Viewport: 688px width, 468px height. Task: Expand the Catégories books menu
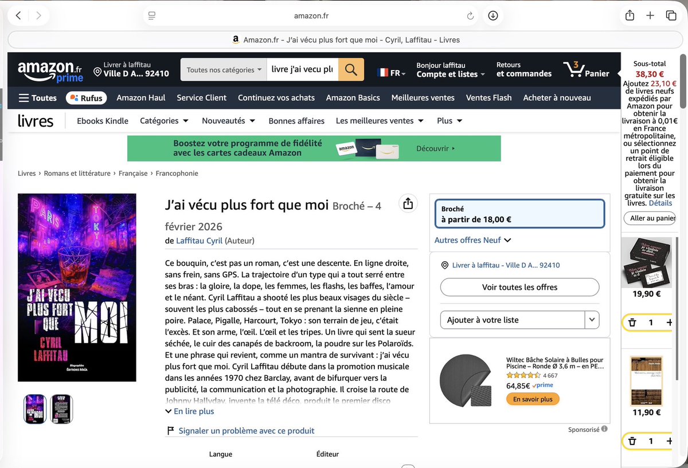(164, 121)
